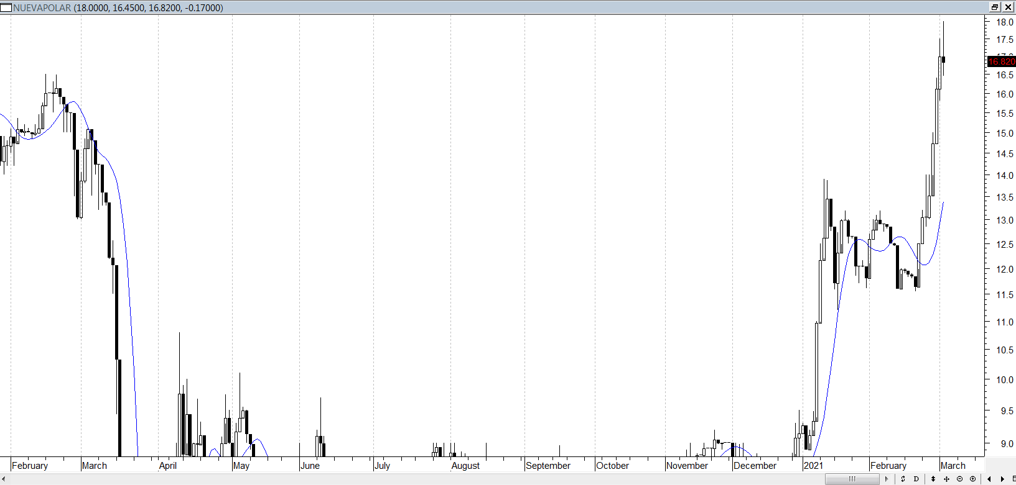Click the July label on date axis

coord(382,466)
